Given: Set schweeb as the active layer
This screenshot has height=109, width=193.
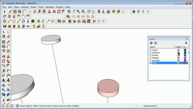Looking at the screenshot, I should click(x=150, y=61).
